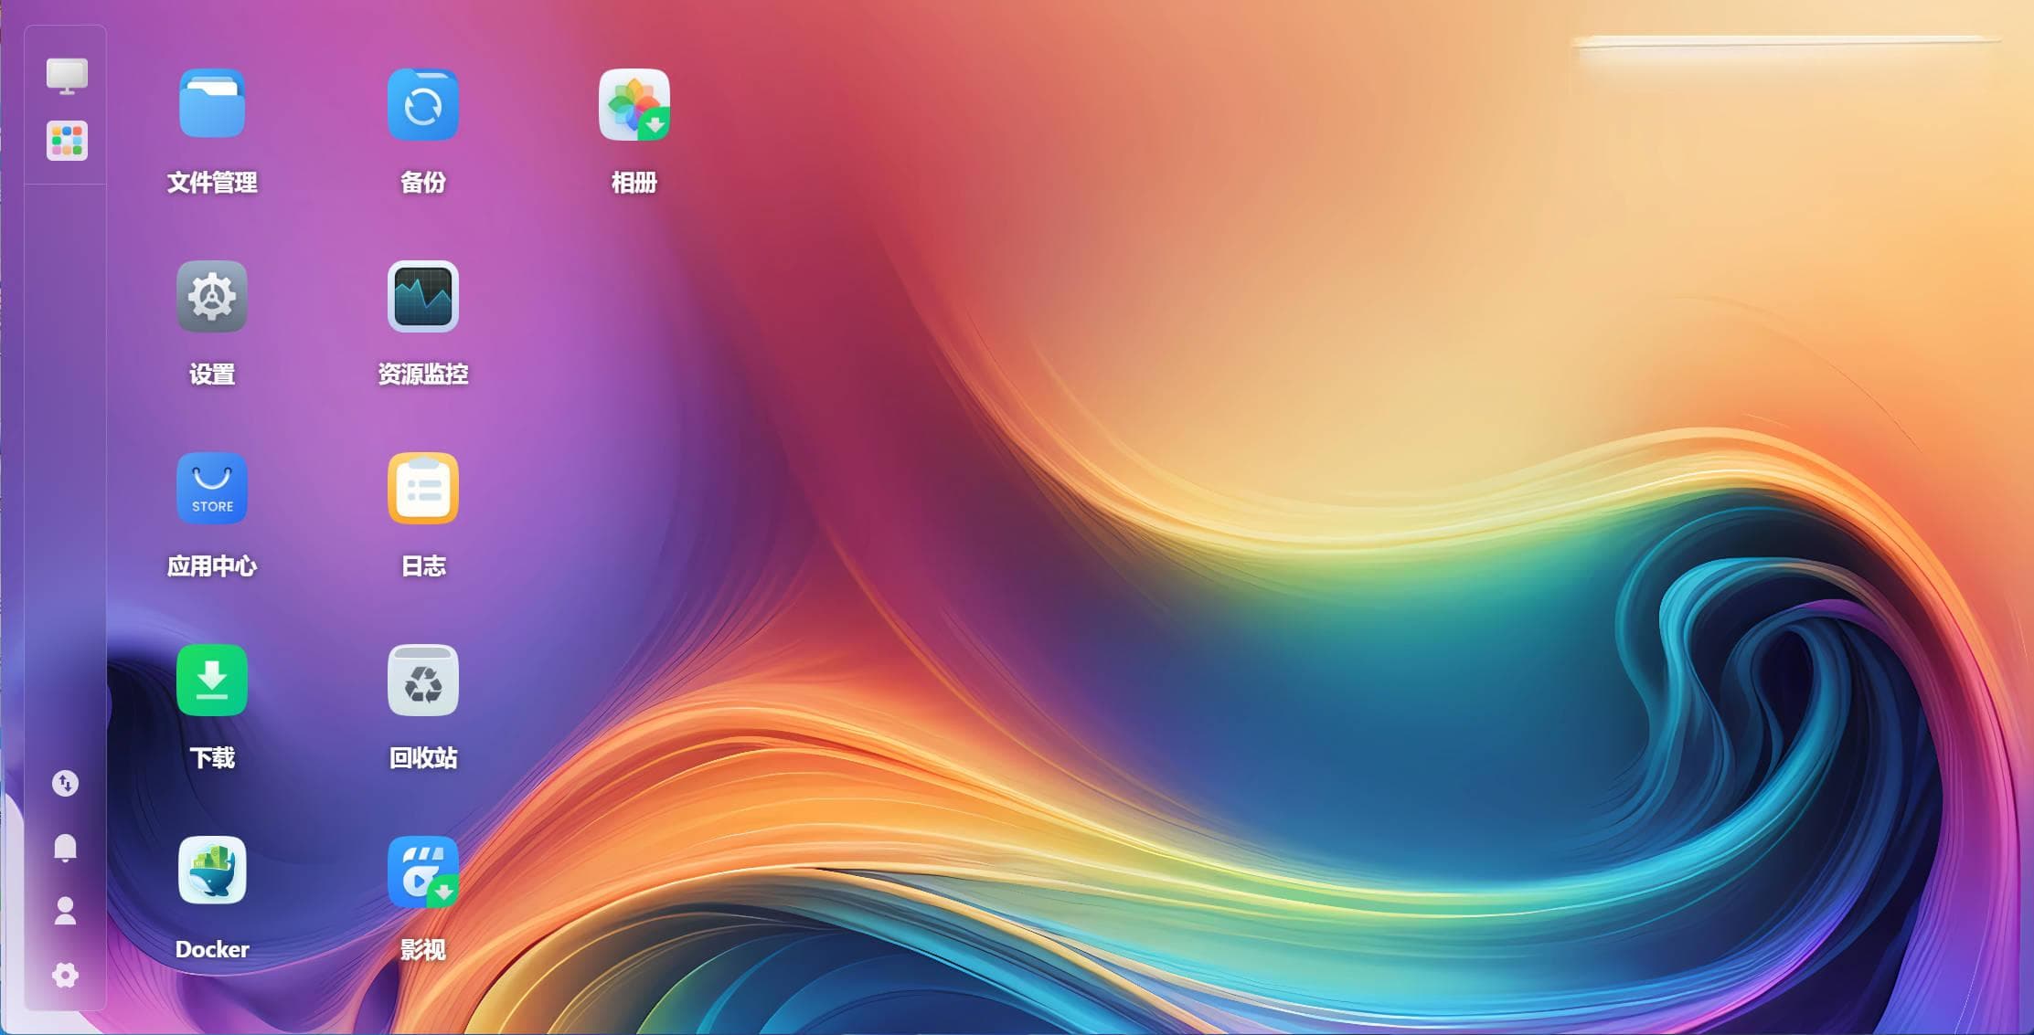Open user account icon in sidebar

pos(65,911)
